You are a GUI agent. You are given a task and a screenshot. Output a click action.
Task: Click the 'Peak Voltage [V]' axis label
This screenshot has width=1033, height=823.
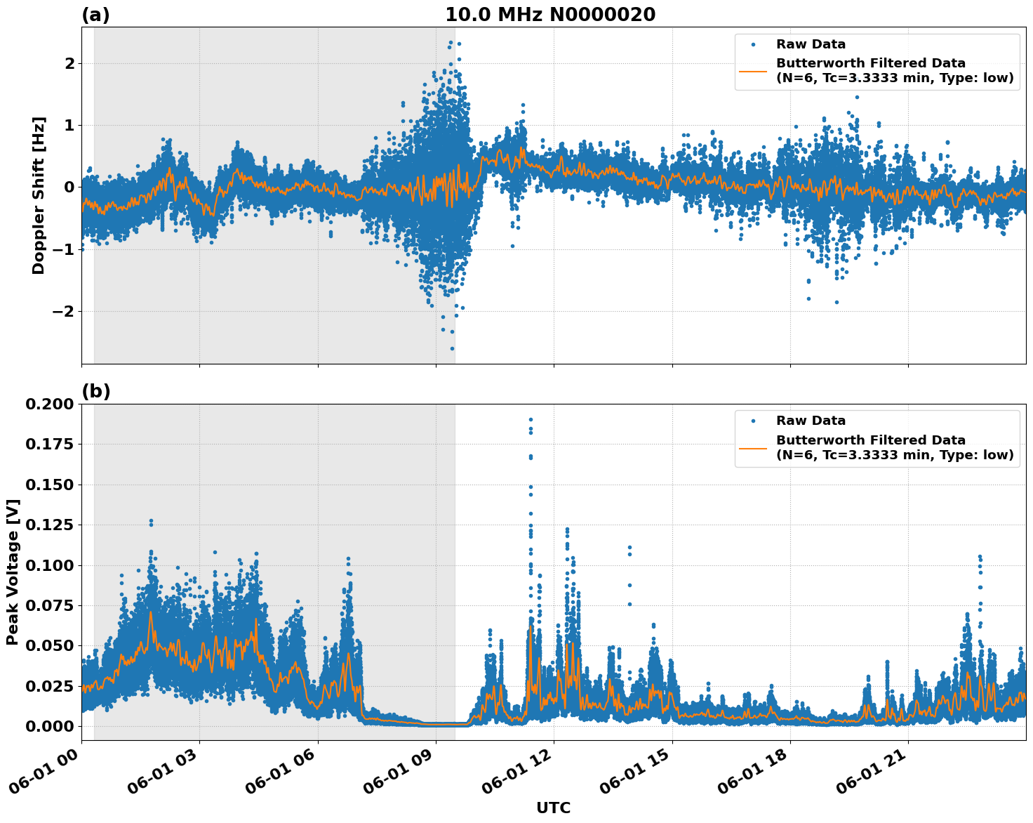tap(13, 572)
